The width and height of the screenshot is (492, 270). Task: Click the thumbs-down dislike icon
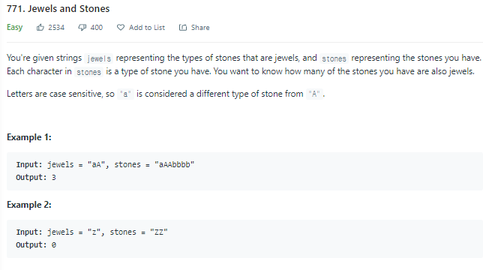tap(82, 28)
